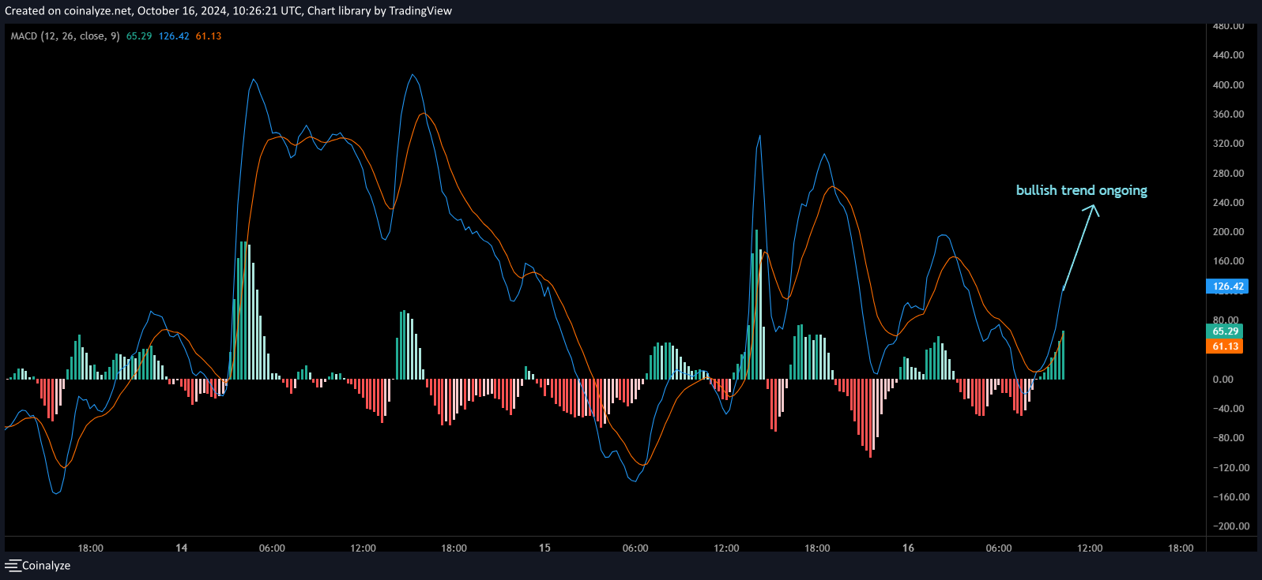The image size is (1262, 580).
Task: Select the orange 61.13 tag on the value axis
Action: [x=1225, y=346]
